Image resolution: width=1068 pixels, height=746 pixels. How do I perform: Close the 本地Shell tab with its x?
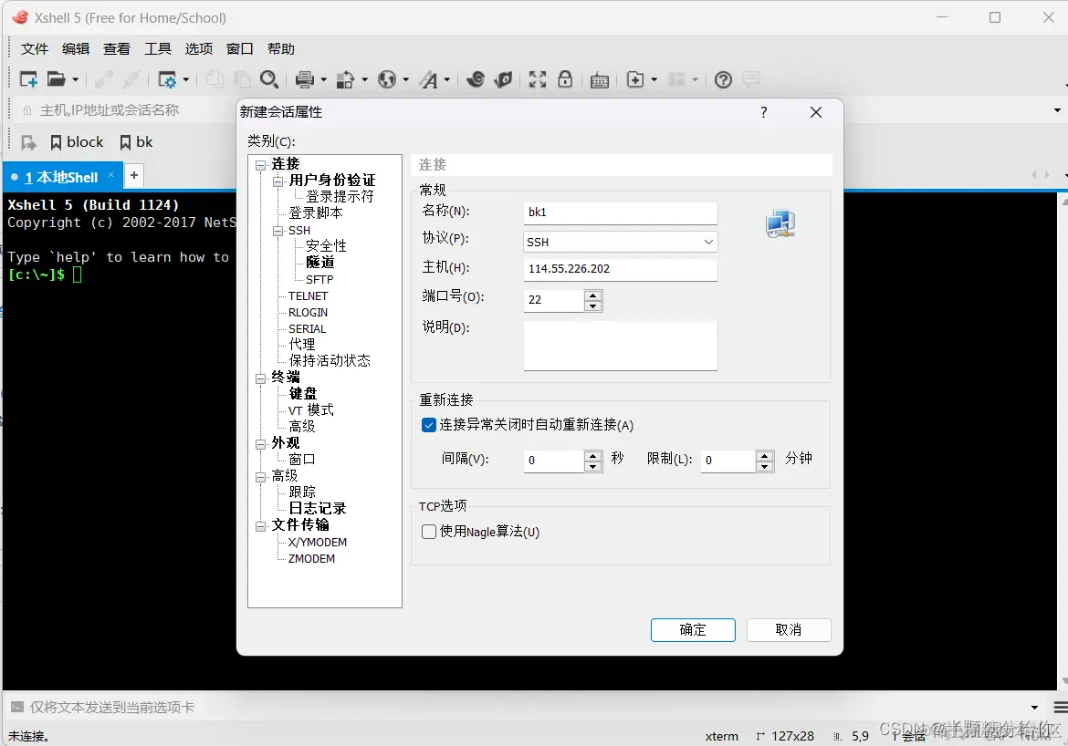pos(111,175)
